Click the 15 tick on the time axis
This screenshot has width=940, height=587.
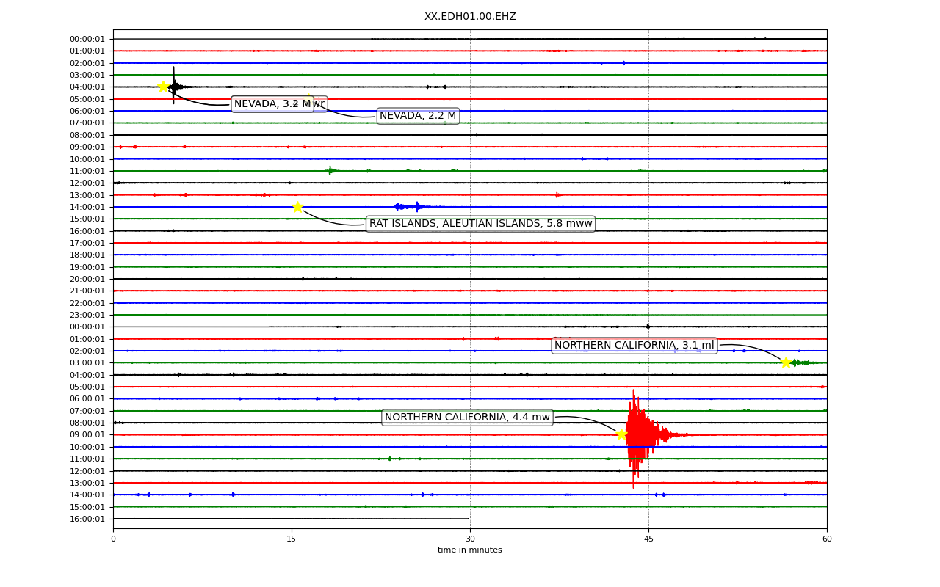click(292, 539)
